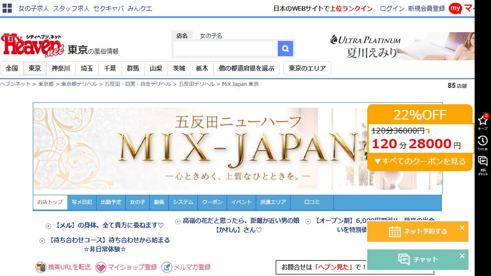Click the メルマガ登録 icon
The height and width of the screenshot is (276, 491).
click(167, 267)
